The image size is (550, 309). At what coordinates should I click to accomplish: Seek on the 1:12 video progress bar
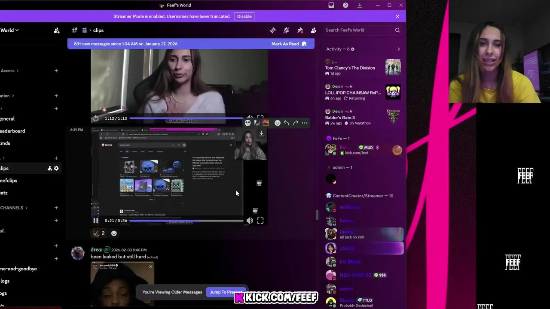click(186, 118)
